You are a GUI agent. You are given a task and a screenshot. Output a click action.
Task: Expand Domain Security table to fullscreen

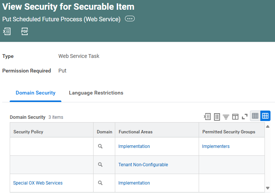(x=245, y=117)
